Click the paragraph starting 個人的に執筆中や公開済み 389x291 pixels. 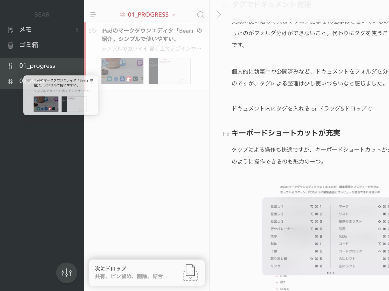pos(310,77)
